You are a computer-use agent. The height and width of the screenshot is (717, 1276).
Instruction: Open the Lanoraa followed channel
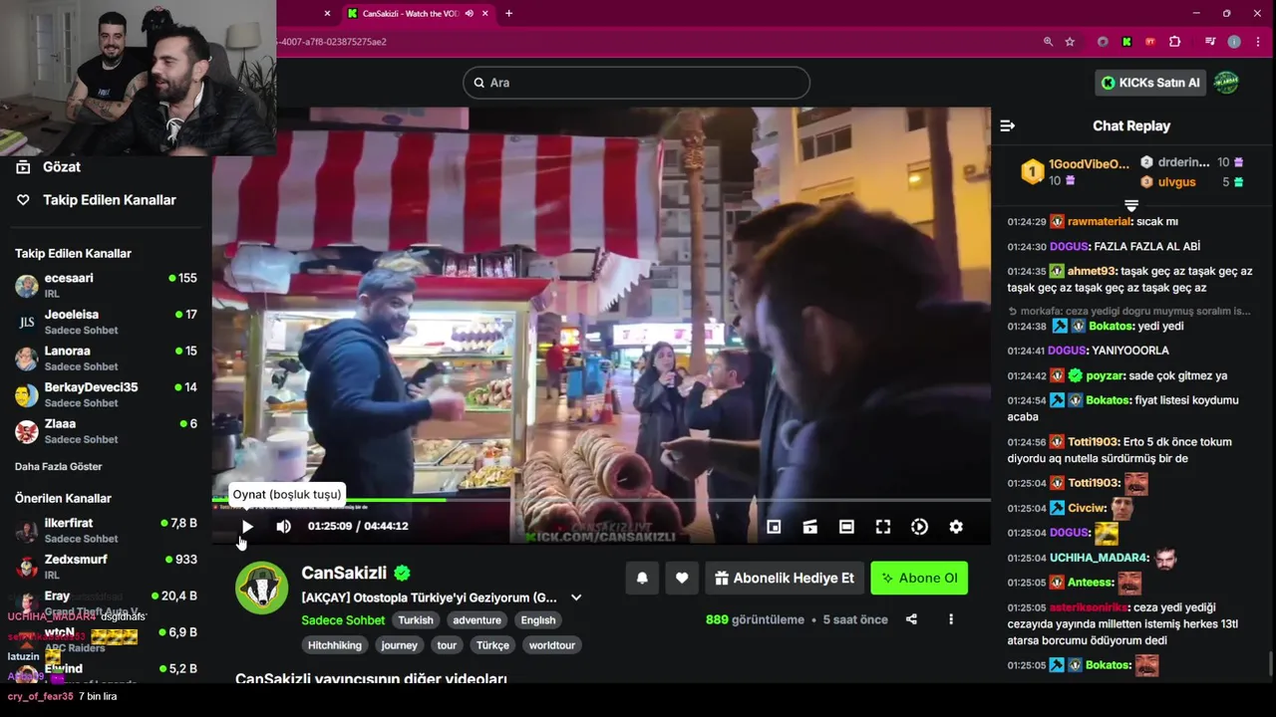106,358
